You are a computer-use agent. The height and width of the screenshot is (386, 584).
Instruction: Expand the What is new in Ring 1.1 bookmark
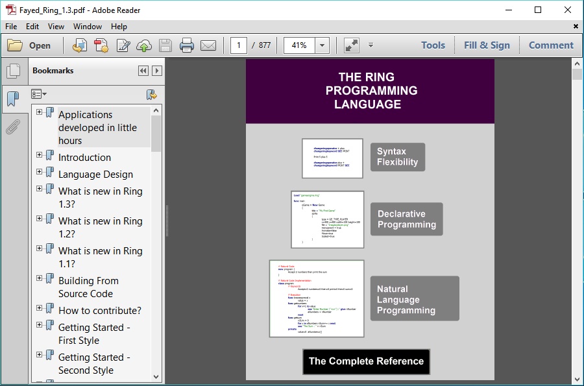(x=39, y=248)
